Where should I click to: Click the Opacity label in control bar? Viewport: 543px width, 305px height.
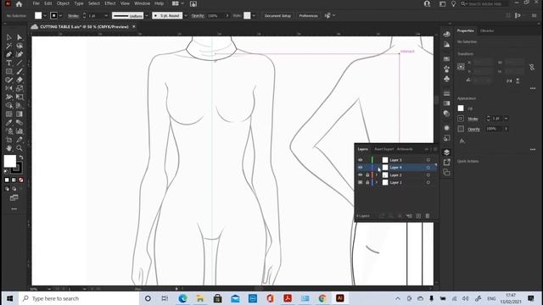(x=198, y=16)
